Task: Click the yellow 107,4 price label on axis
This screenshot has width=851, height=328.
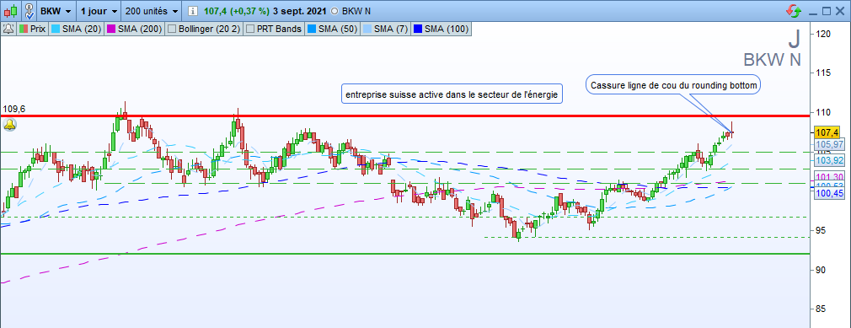Action: coord(826,132)
